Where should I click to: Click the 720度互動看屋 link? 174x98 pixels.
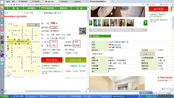pyautogui.click(x=166, y=78)
